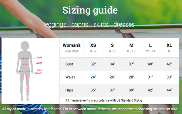Select the L size column header
This screenshot has width=182, height=114.
pyautogui.click(x=150, y=48)
